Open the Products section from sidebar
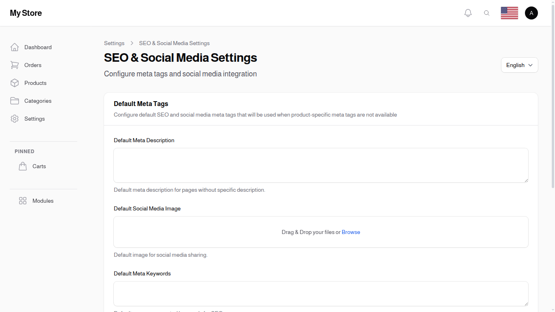 pyautogui.click(x=36, y=83)
